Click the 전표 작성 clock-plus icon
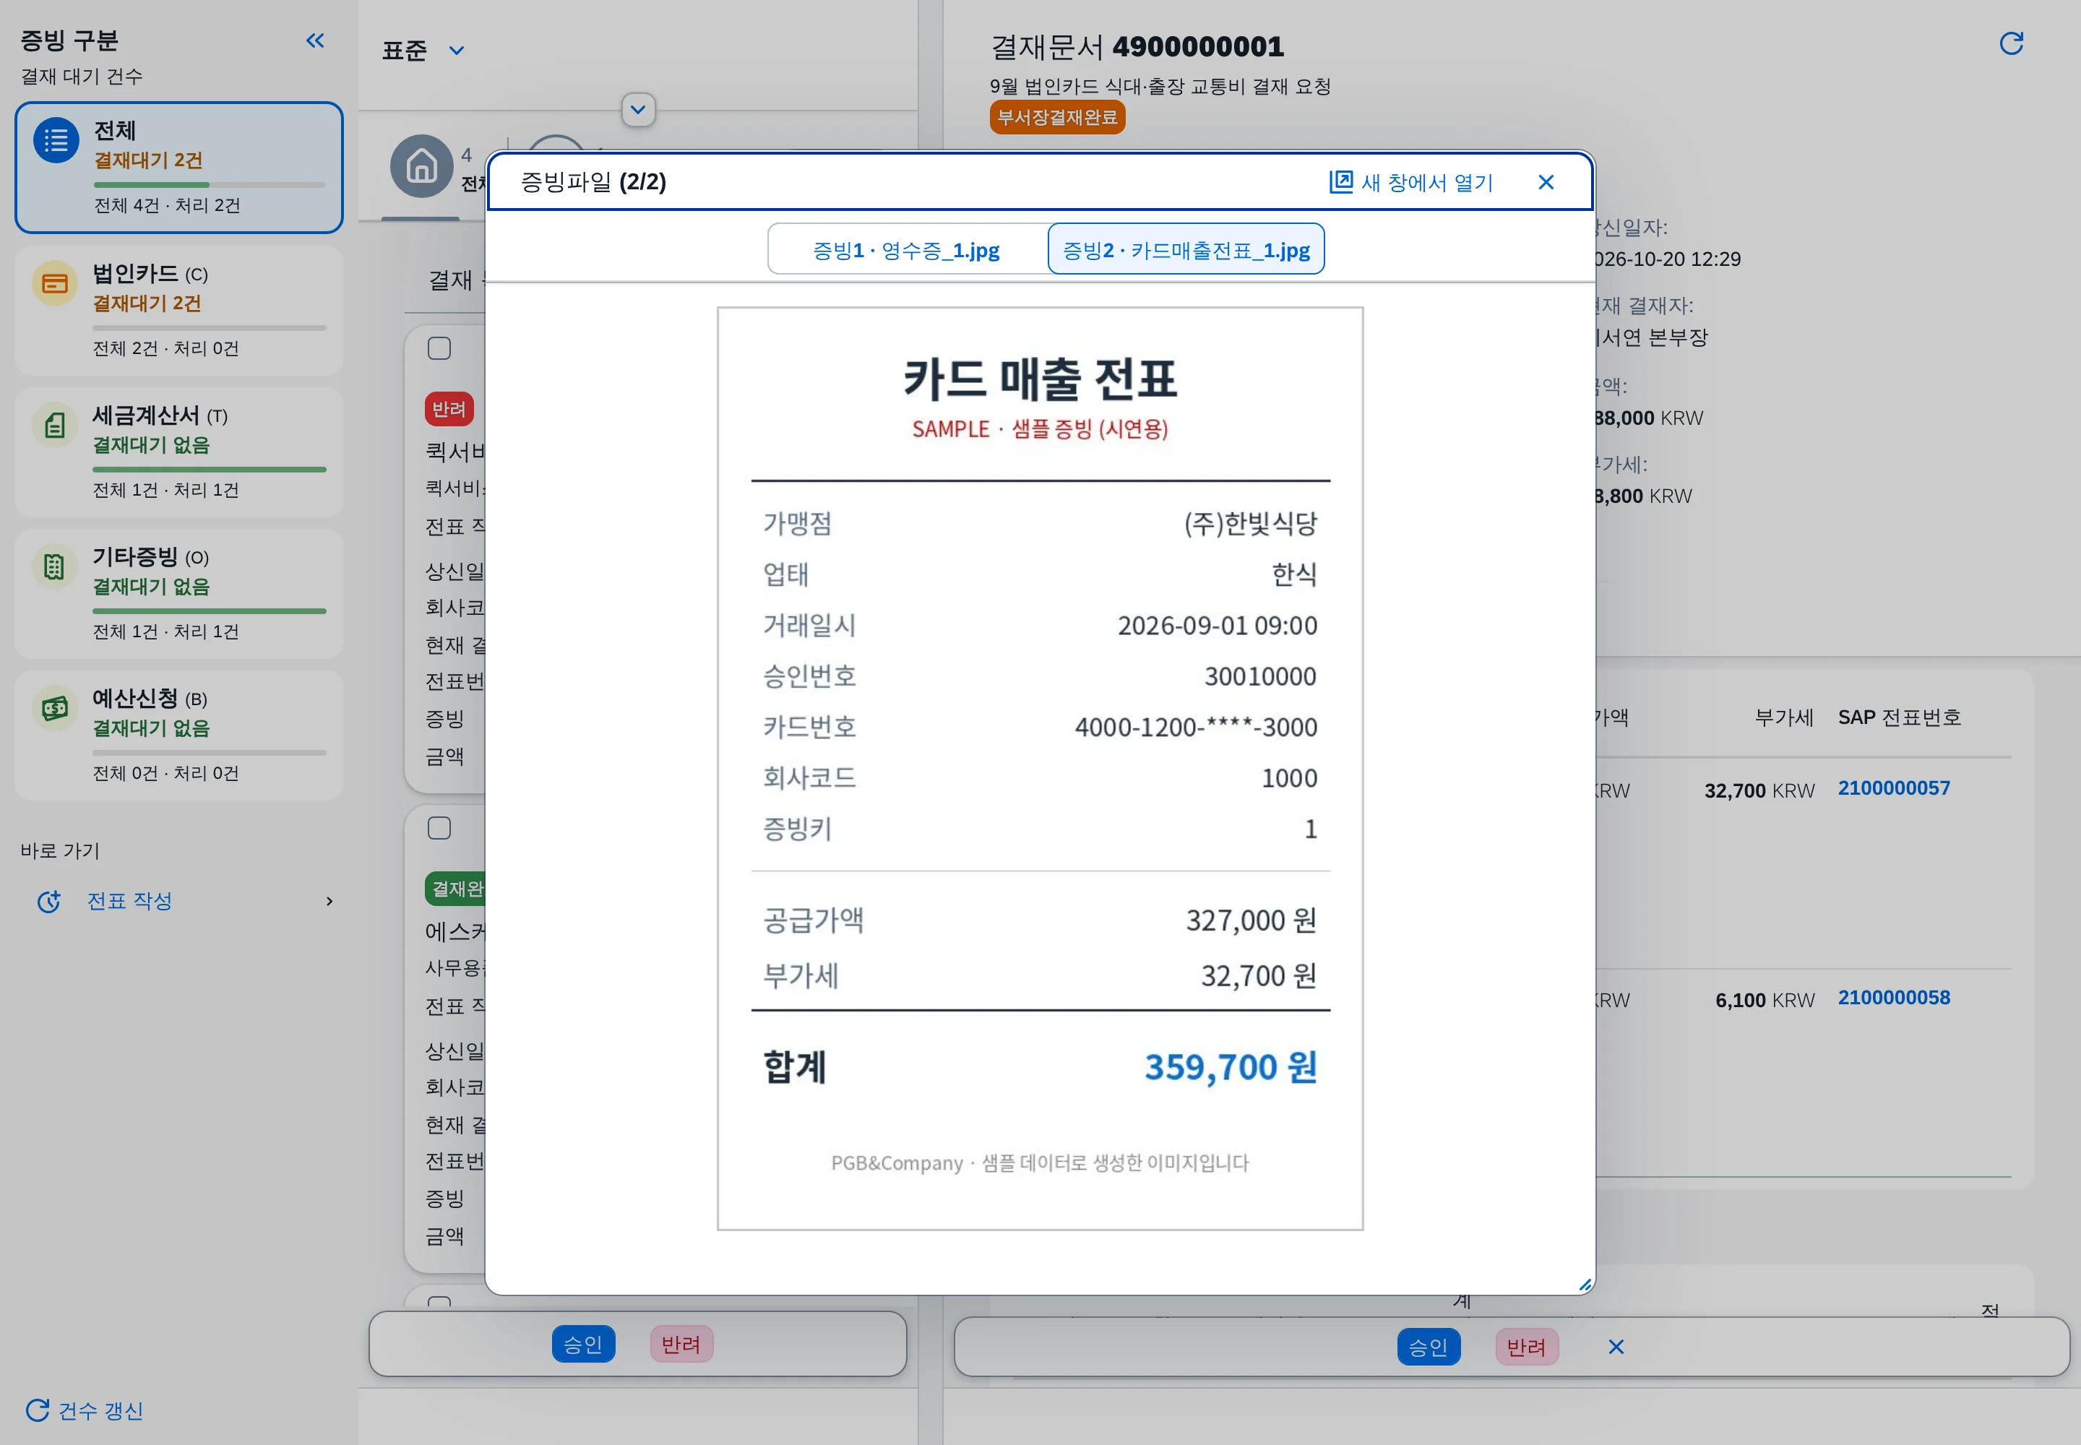The width and height of the screenshot is (2081, 1445). pyautogui.click(x=49, y=901)
